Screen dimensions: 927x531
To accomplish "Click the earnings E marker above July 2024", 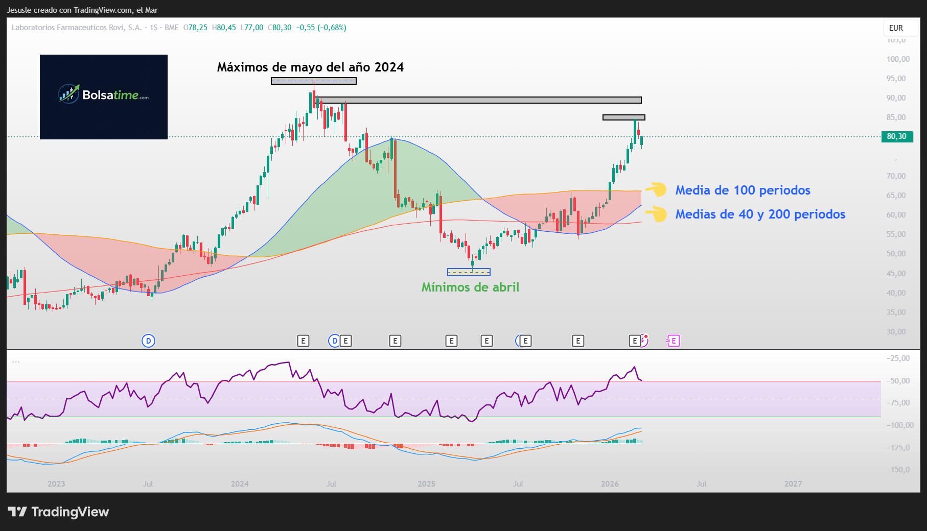I will pyautogui.click(x=345, y=340).
